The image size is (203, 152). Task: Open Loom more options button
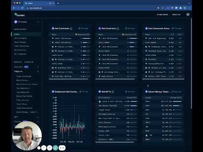39,148
